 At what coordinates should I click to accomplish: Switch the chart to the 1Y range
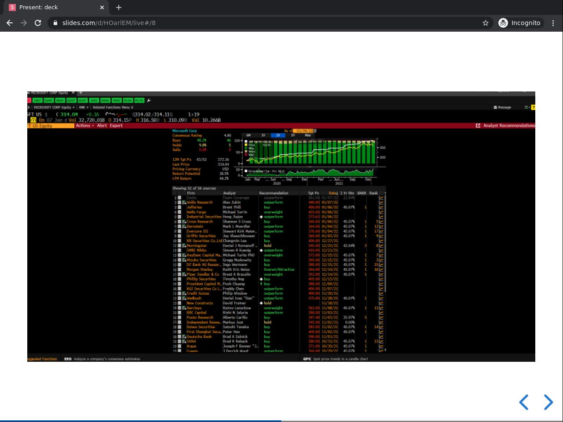pyautogui.click(x=263, y=135)
